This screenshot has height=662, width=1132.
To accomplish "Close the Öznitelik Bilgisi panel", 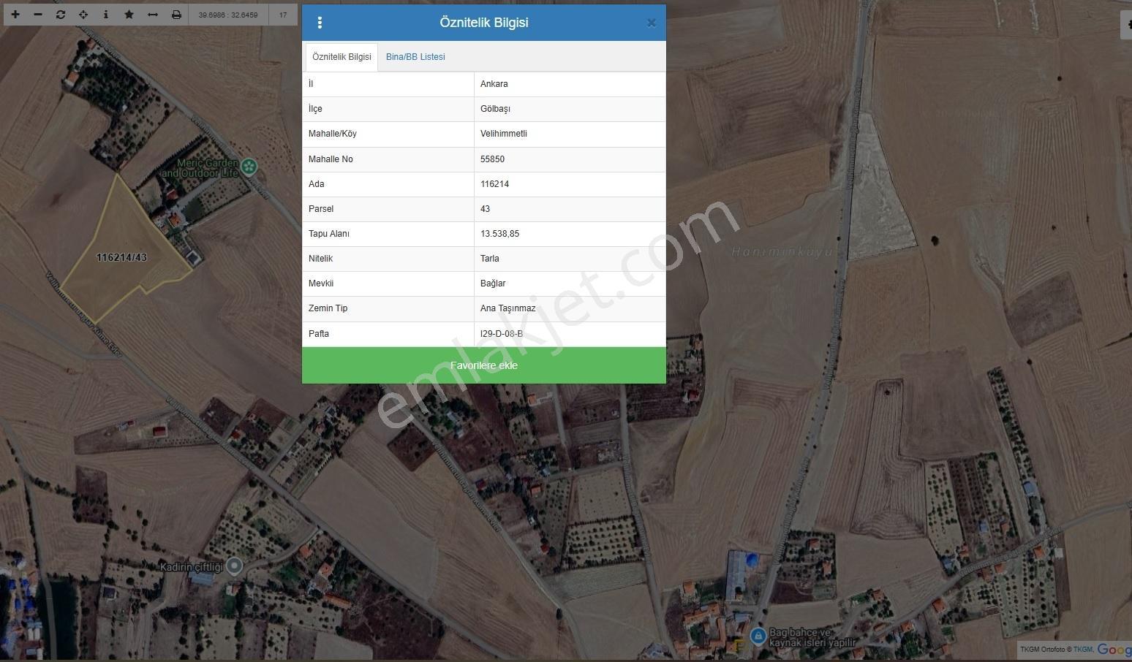I will [652, 23].
